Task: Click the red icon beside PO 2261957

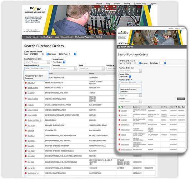Action: 26,83
